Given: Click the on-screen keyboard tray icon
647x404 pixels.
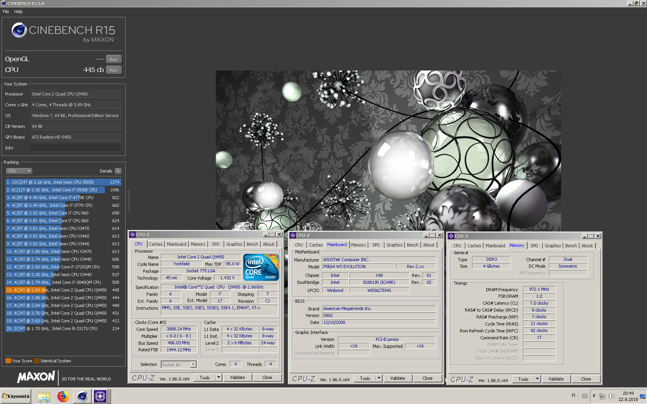Looking at the screenshot, I should coord(585,396).
